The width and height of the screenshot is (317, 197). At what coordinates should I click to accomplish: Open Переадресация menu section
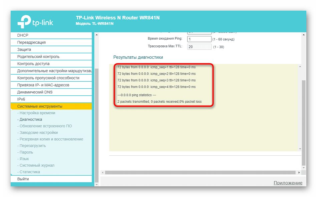click(x=31, y=42)
